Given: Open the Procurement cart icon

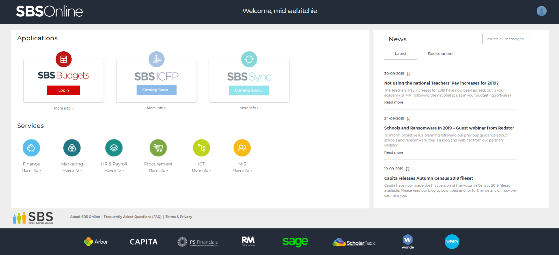Looking at the screenshot, I should click(x=158, y=148).
